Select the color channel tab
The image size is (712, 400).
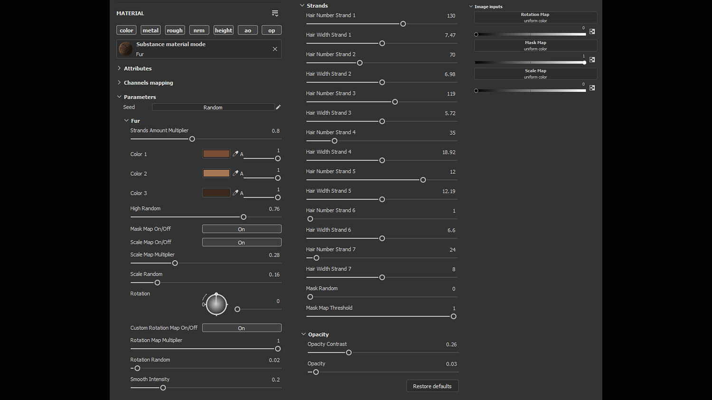pyautogui.click(x=126, y=30)
